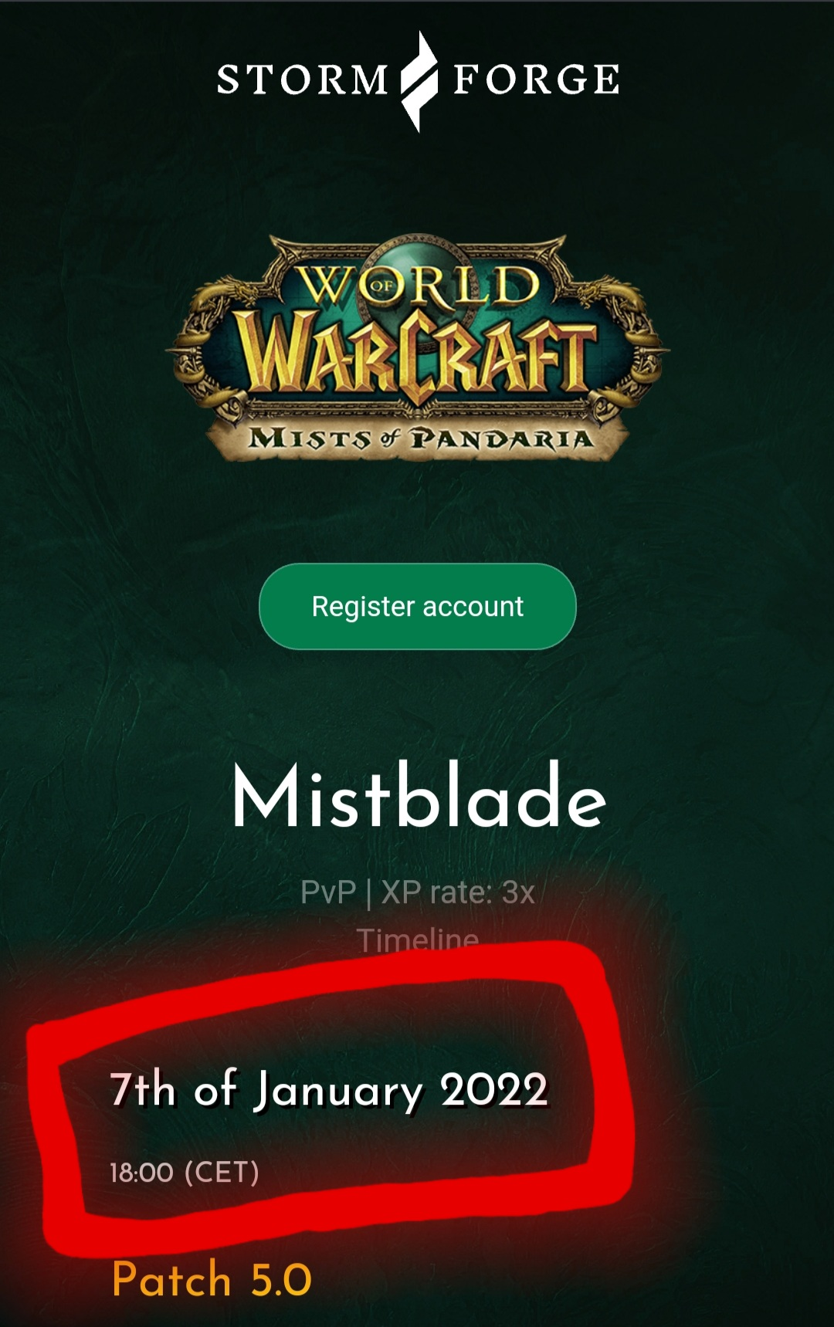The width and height of the screenshot is (834, 1327).
Task: Click the Stormforge lightning bolt emblem
Action: coord(419,81)
